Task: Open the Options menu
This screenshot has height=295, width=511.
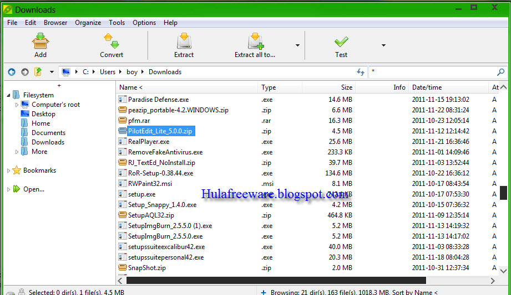Action: tap(144, 23)
